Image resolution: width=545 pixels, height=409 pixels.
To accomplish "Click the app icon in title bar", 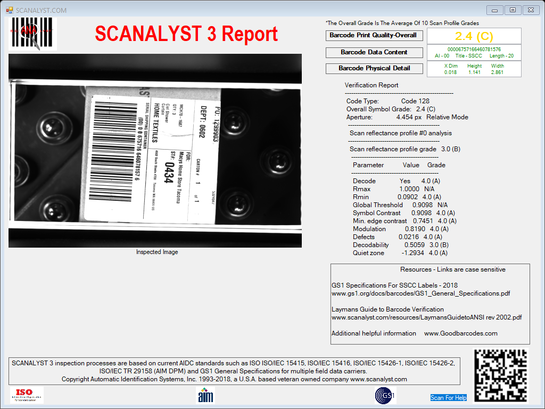I will coord(10,11).
